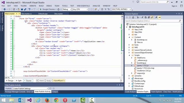Switch to the Team Explorer tab
Image resolution: width=184 pixels, height=103 pixels.
pyautogui.click(x=156, y=92)
